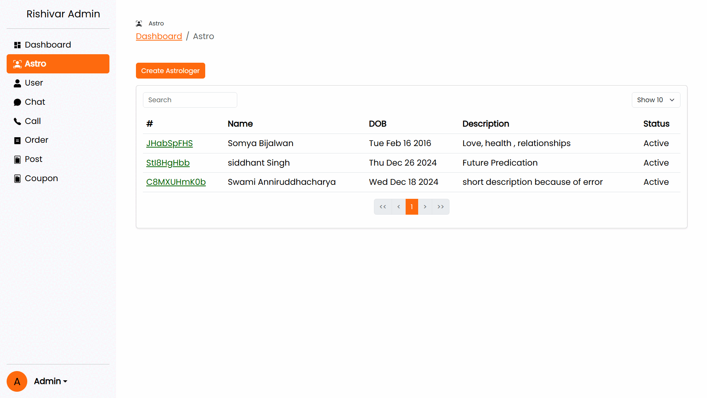Screen dimensions: 707x398
Task: Open the Show 10 dropdown
Action: click(655, 100)
